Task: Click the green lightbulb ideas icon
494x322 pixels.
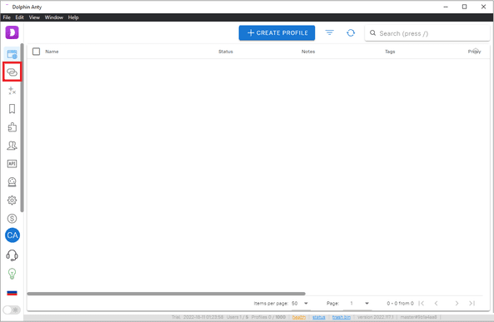Action: (12, 274)
